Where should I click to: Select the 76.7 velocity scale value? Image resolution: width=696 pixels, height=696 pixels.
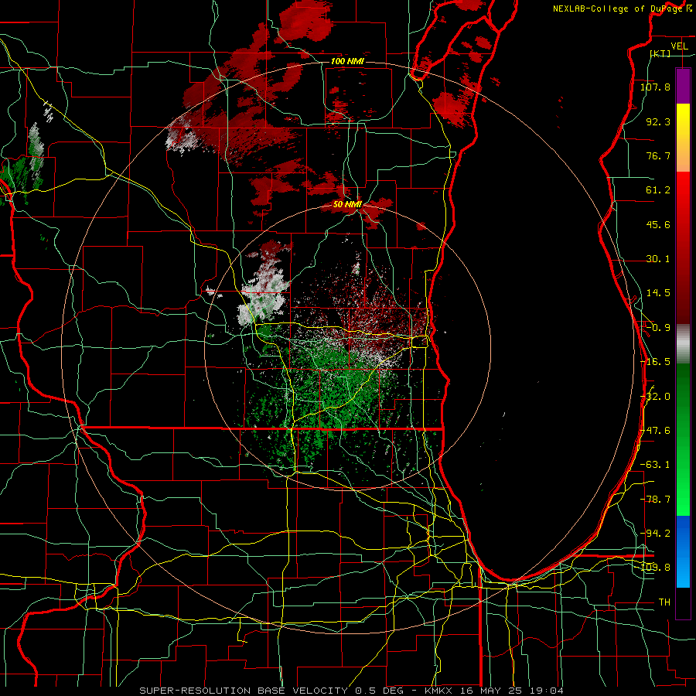point(658,155)
